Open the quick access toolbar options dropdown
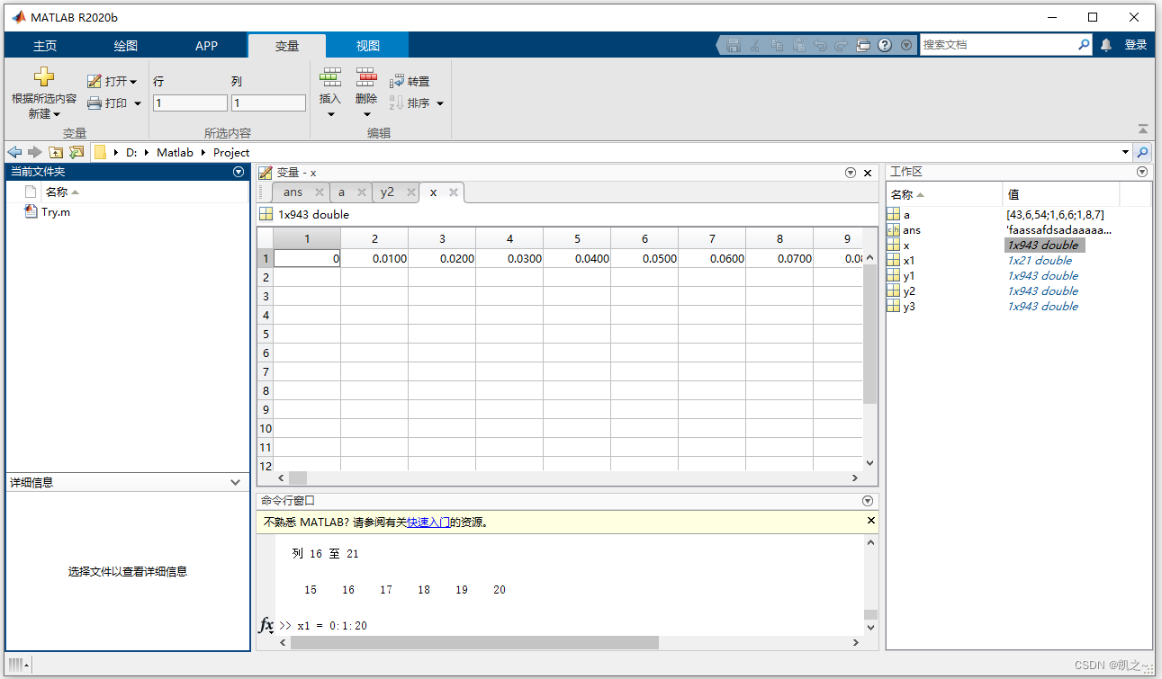This screenshot has height=679, width=1162. tap(906, 45)
